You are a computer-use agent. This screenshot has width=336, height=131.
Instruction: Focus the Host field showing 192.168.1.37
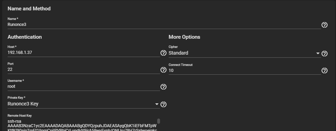pyautogui.click(x=84, y=53)
